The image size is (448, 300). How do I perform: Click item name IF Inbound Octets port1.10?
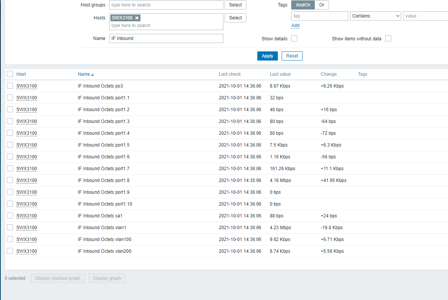coord(105,204)
